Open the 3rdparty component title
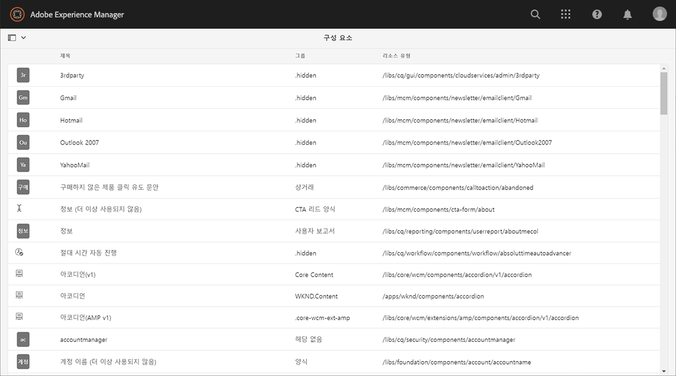This screenshot has height=376, width=676. click(x=72, y=75)
